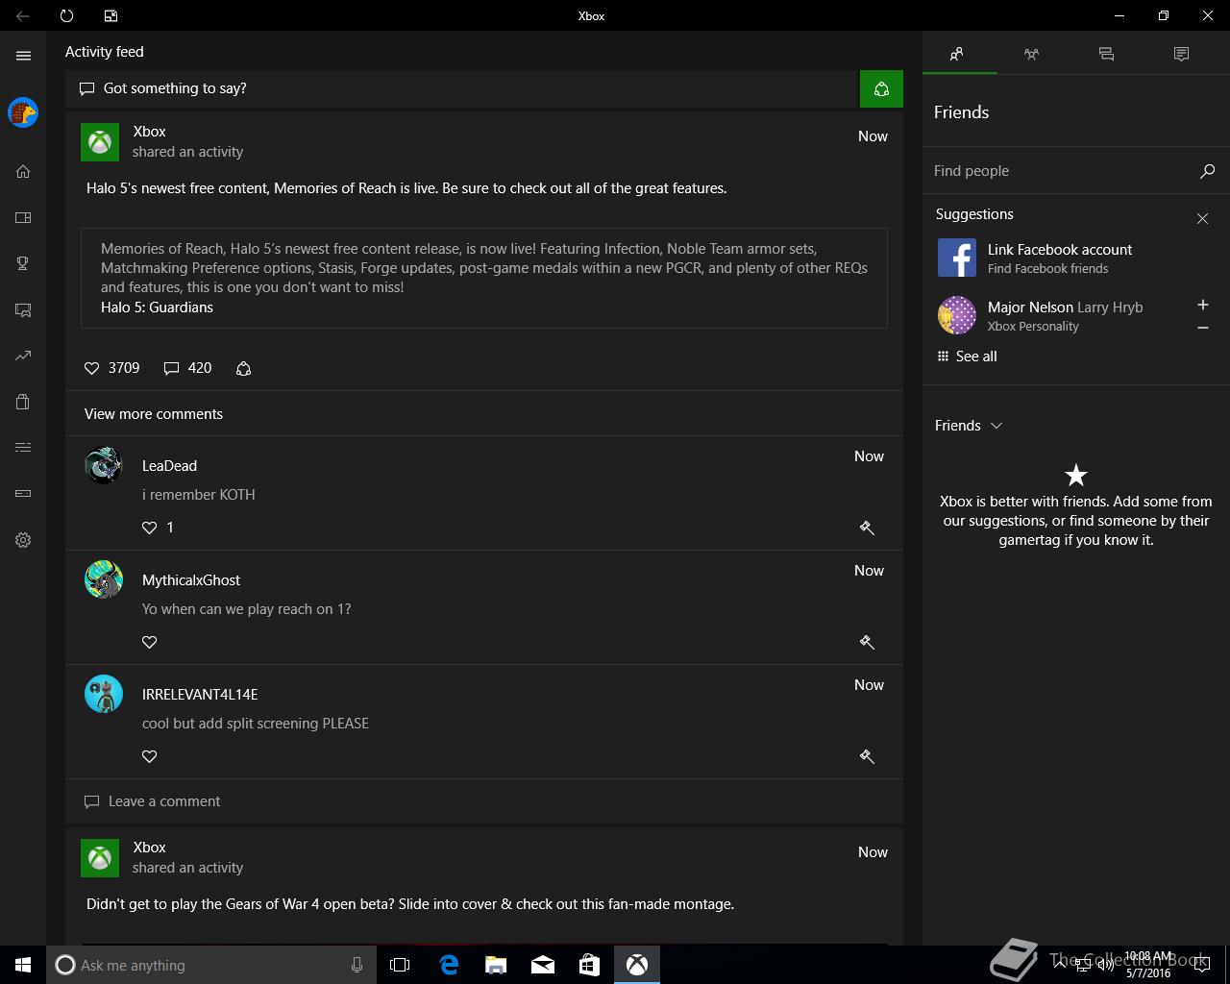Click green share button beside status box
The width and height of the screenshot is (1230, 984).
881,89
